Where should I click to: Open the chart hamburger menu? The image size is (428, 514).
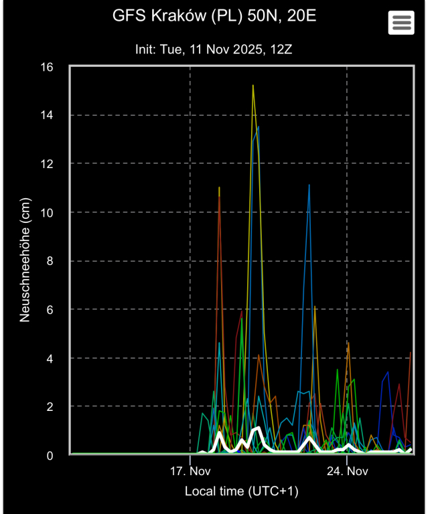(x=401, y=23)
